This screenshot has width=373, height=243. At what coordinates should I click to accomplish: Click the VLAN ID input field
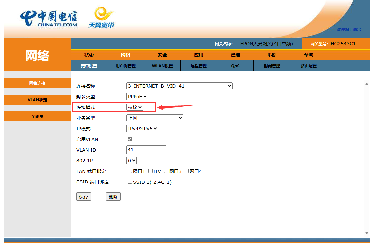pyautogui.click(x=146, y=150)
